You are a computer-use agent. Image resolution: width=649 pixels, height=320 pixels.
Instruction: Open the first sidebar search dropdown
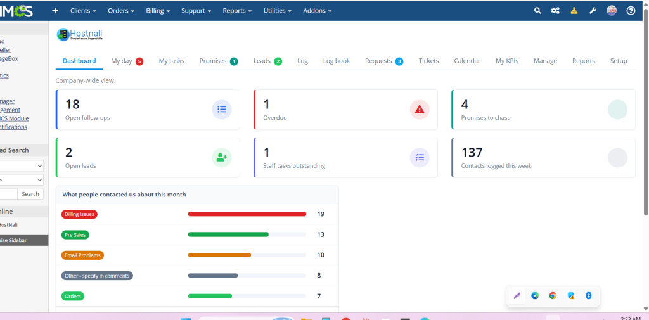point(22,166)
